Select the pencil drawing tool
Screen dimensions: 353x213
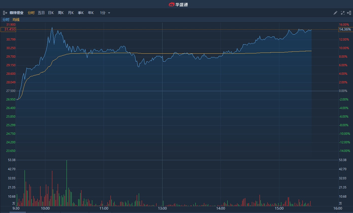pyautogui.click(x=336, y=13)
